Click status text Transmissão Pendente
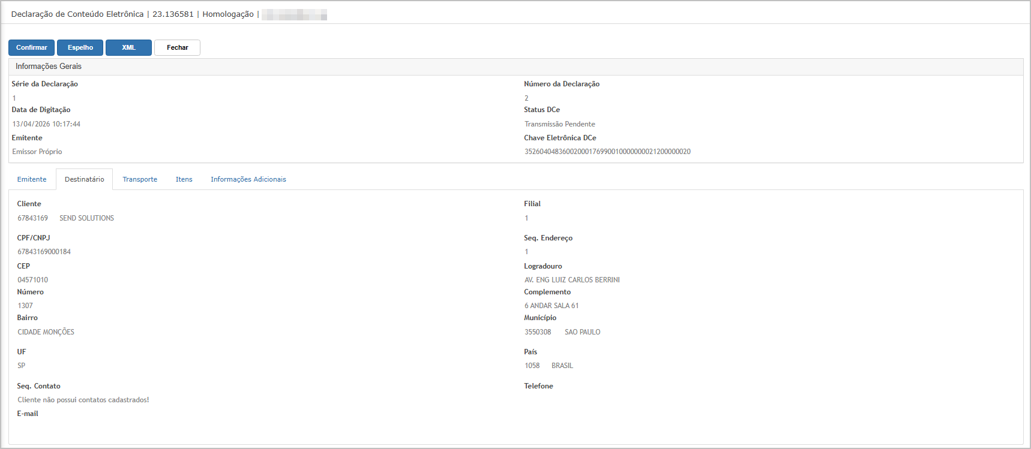 [x=560, y=124]
